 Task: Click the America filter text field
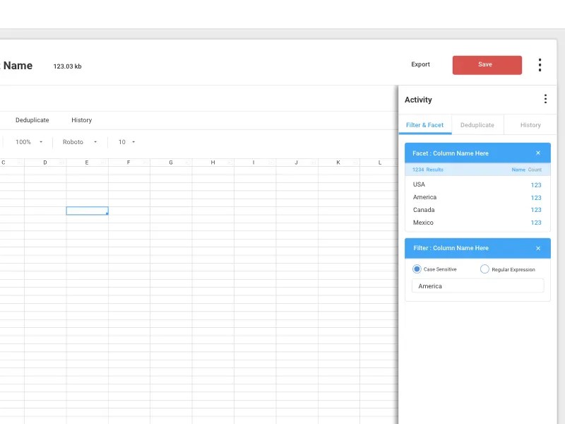[x=477, y=285]
